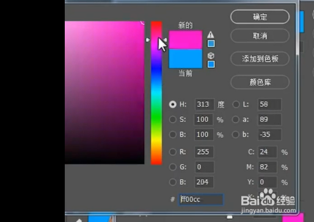This screenshot has width=314, height=222.
Task: Select the Lab b radio button beside -35
Action: click(x=236, y=135)
